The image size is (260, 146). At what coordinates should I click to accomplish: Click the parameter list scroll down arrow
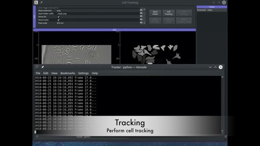tap(144, 23)
